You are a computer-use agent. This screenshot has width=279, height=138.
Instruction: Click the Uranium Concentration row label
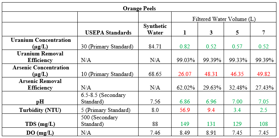click(x=41, y=43)
